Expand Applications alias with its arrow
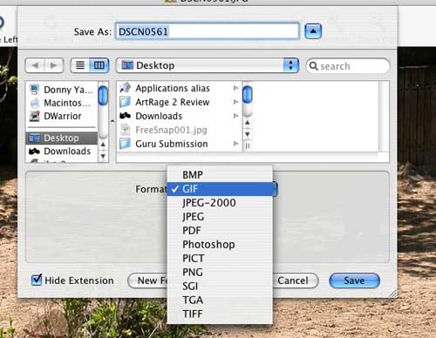Viewport: 436px width, 338px height. click(236, 88)
